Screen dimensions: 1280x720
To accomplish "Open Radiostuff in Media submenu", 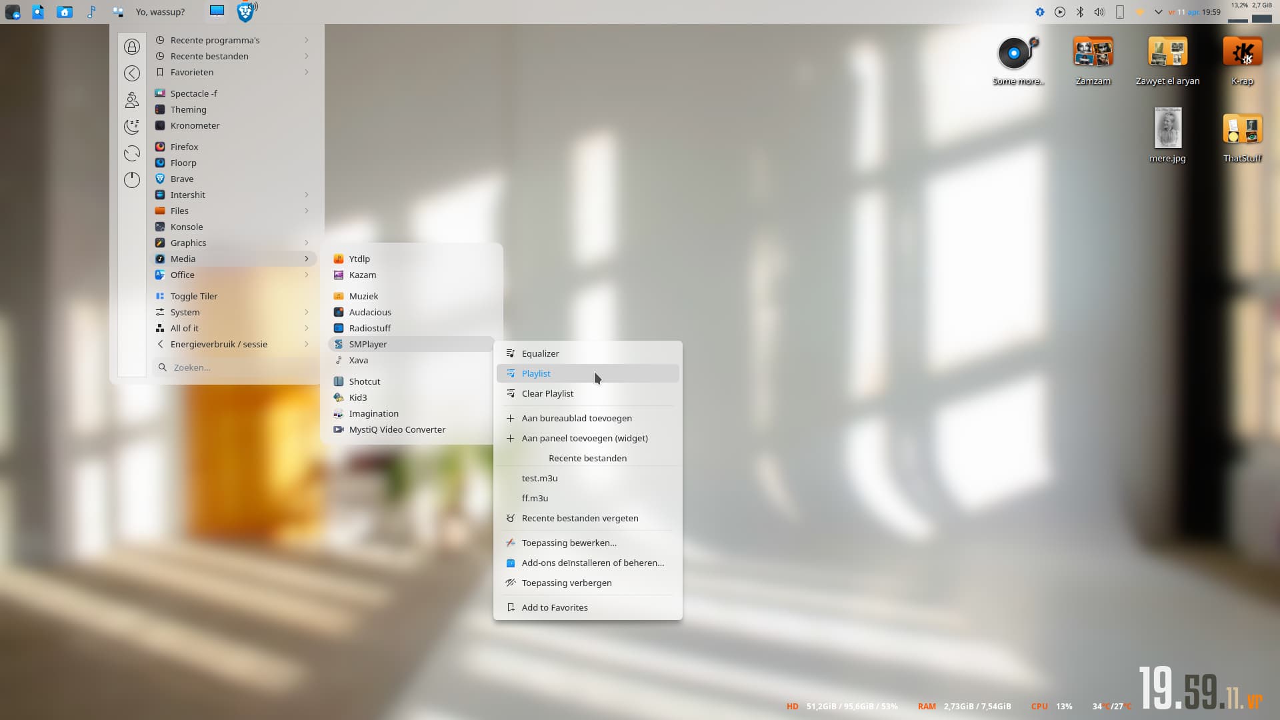I will 411,328.
